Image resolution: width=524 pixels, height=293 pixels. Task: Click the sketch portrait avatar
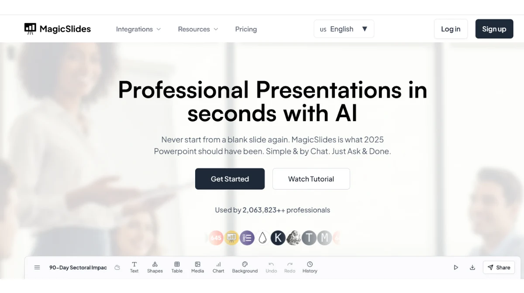tap(293, 238)
